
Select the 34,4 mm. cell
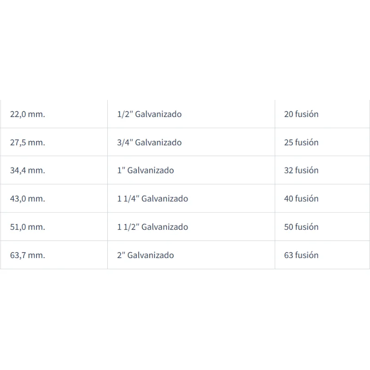pyautogui.click(x=54, y=170)
